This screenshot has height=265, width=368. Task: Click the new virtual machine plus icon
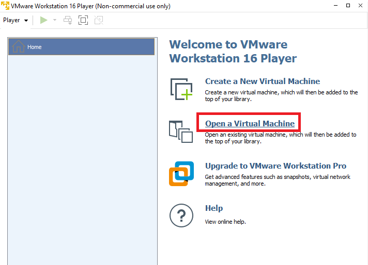[x=181, y=89]
